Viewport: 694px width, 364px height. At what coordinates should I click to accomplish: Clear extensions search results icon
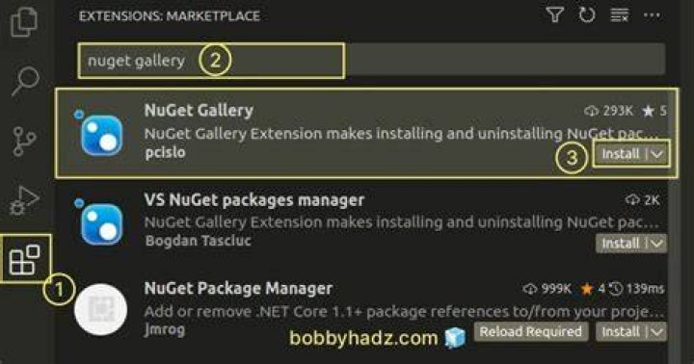pyautogui.click(x=619, y=15)
